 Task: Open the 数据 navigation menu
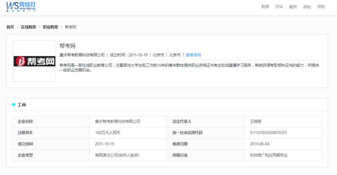(x=265, y=7)
